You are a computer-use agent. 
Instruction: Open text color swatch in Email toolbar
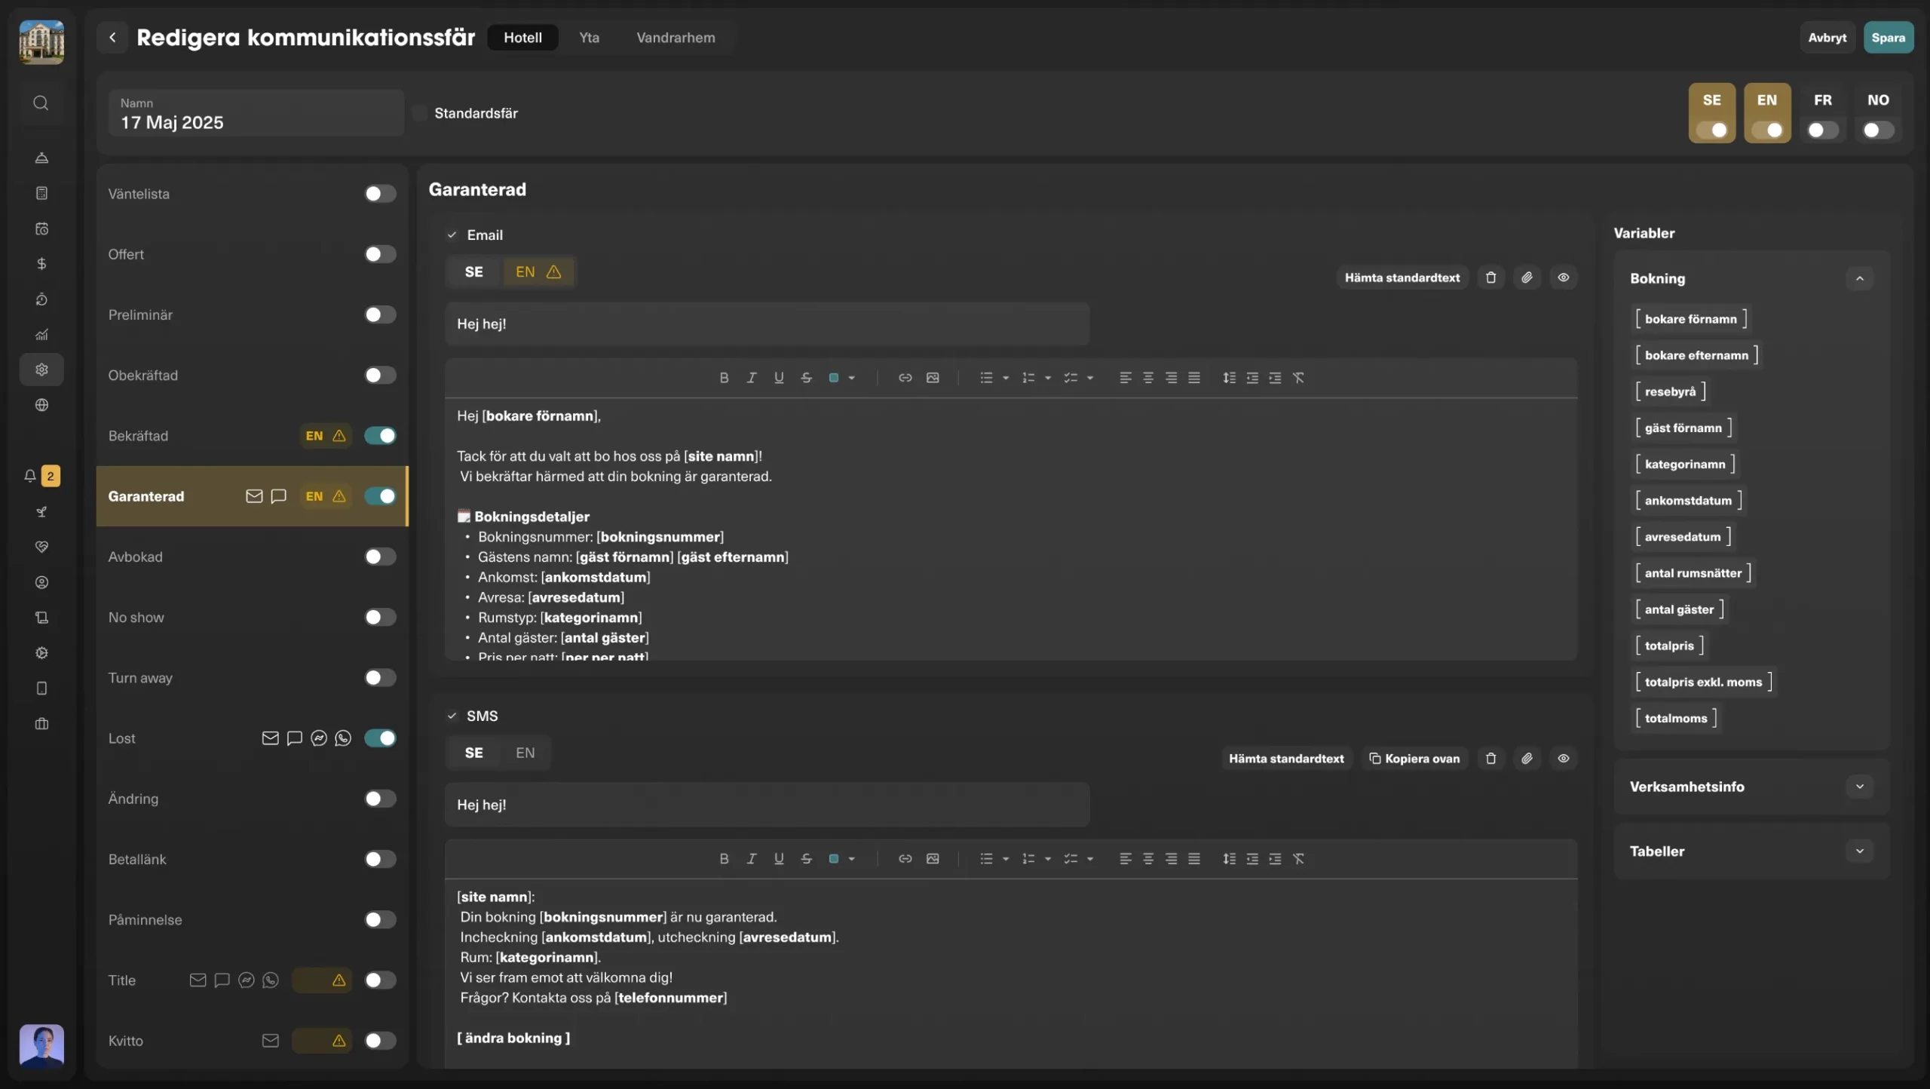[834, 378]
